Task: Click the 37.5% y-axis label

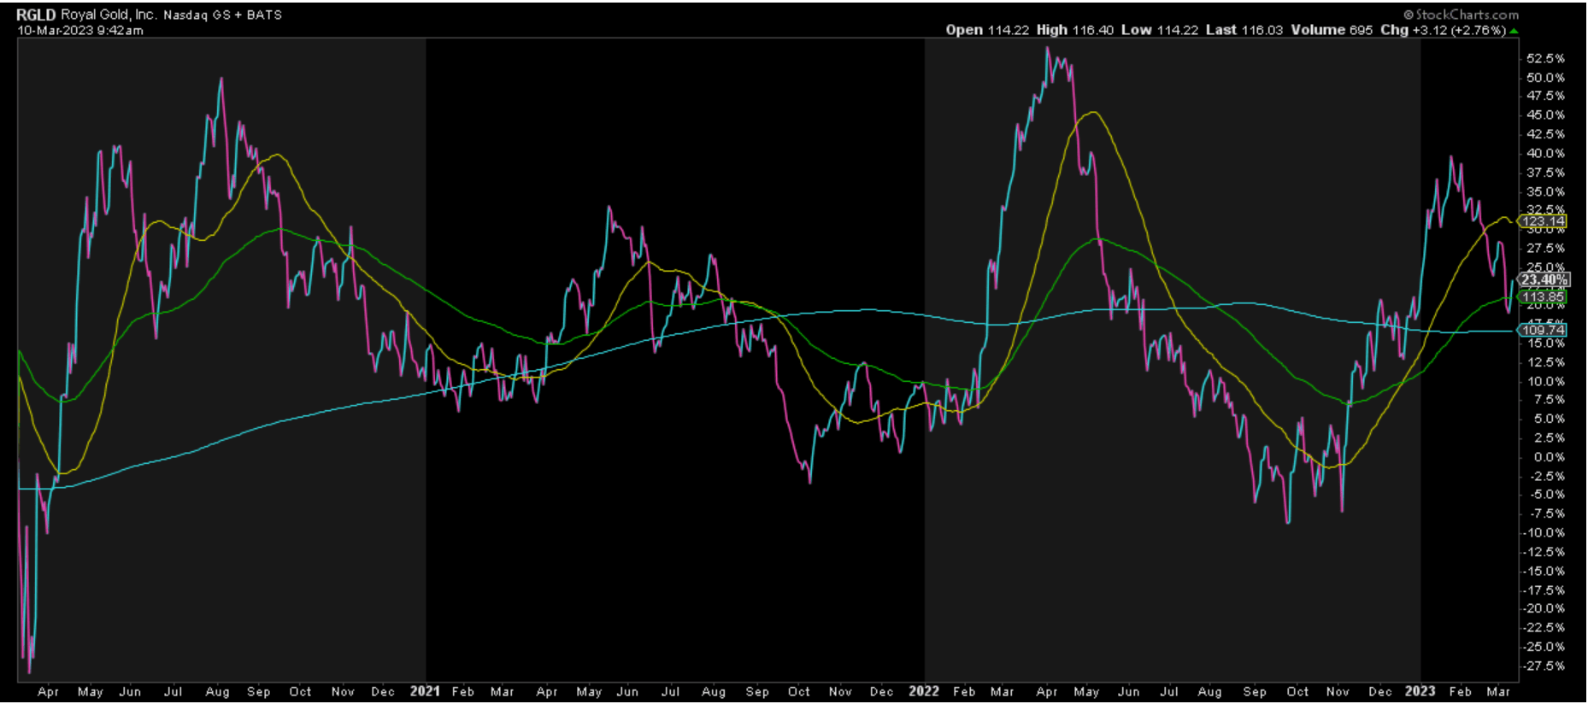Action: pyautogui.click(x=1546, y=172)
